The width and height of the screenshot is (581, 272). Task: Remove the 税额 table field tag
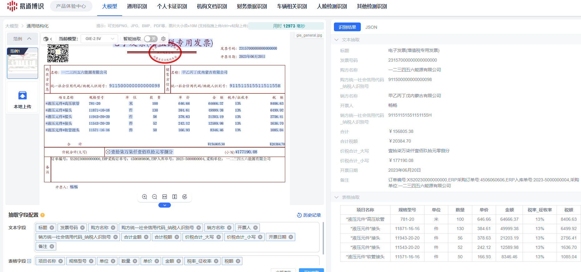click(238, 261)
